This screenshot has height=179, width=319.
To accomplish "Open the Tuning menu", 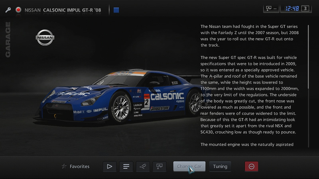I will click(220, 166).
